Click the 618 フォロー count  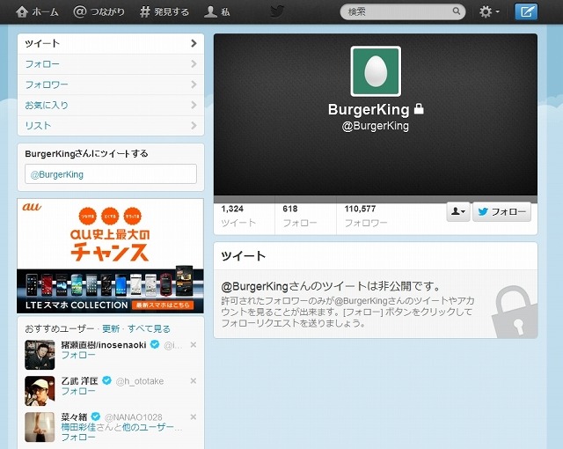pyautogui.click(x=300, y=216)
